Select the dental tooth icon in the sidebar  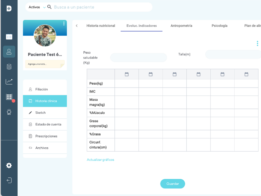tap(9, 112)
